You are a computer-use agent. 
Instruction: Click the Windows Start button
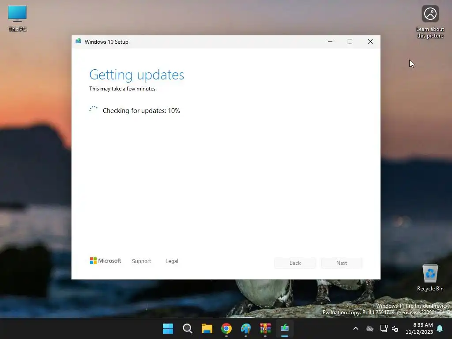tap(168, 328)
